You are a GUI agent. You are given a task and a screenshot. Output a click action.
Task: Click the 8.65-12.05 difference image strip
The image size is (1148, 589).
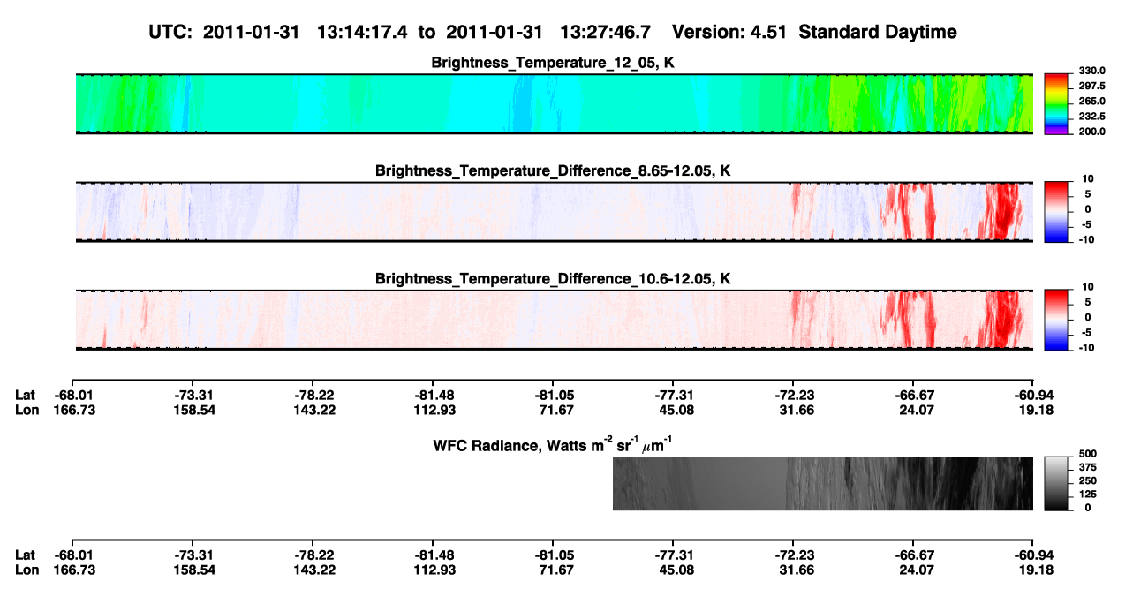point(554,211)
